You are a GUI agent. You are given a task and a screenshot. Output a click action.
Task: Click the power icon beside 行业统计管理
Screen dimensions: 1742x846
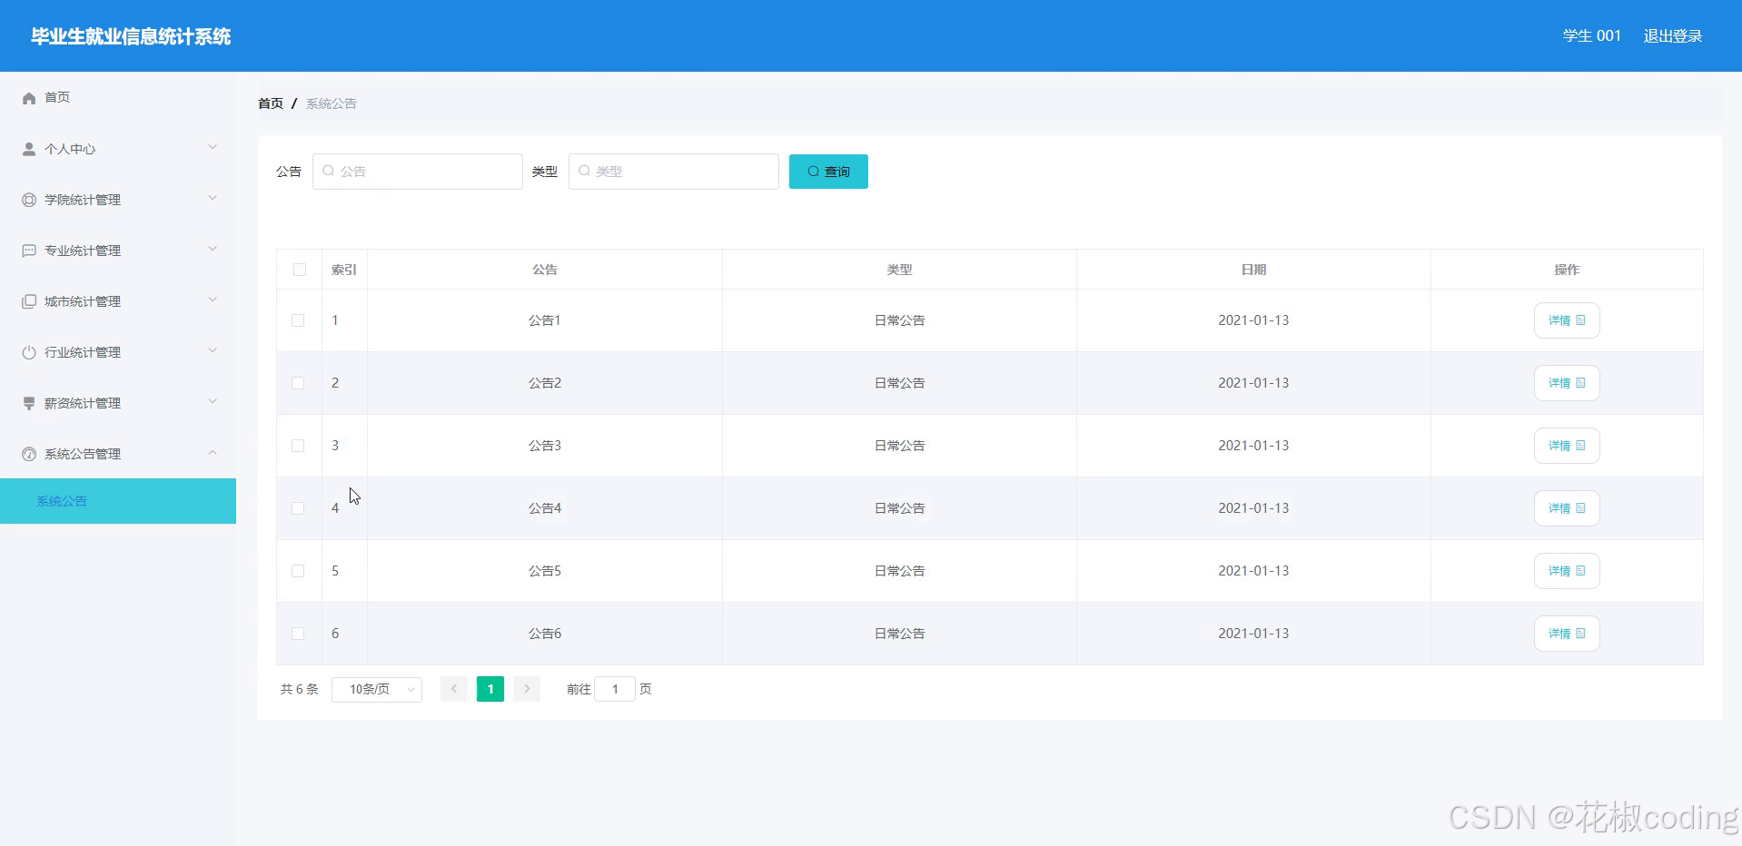coord(29,352)
